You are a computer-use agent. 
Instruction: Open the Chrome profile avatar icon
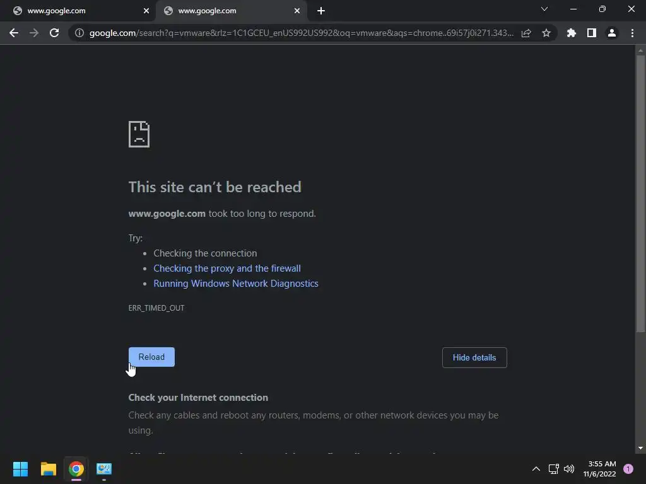point(612,33)
